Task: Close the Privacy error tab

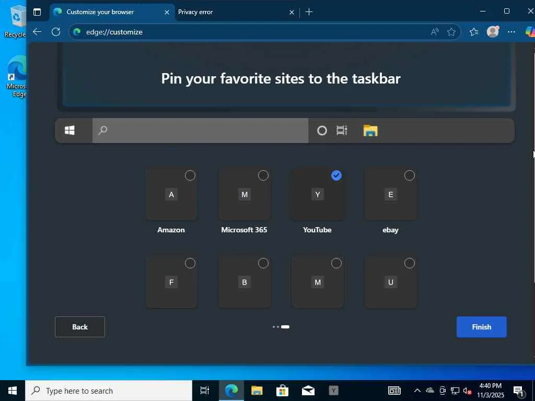Action: pos(292,13)
